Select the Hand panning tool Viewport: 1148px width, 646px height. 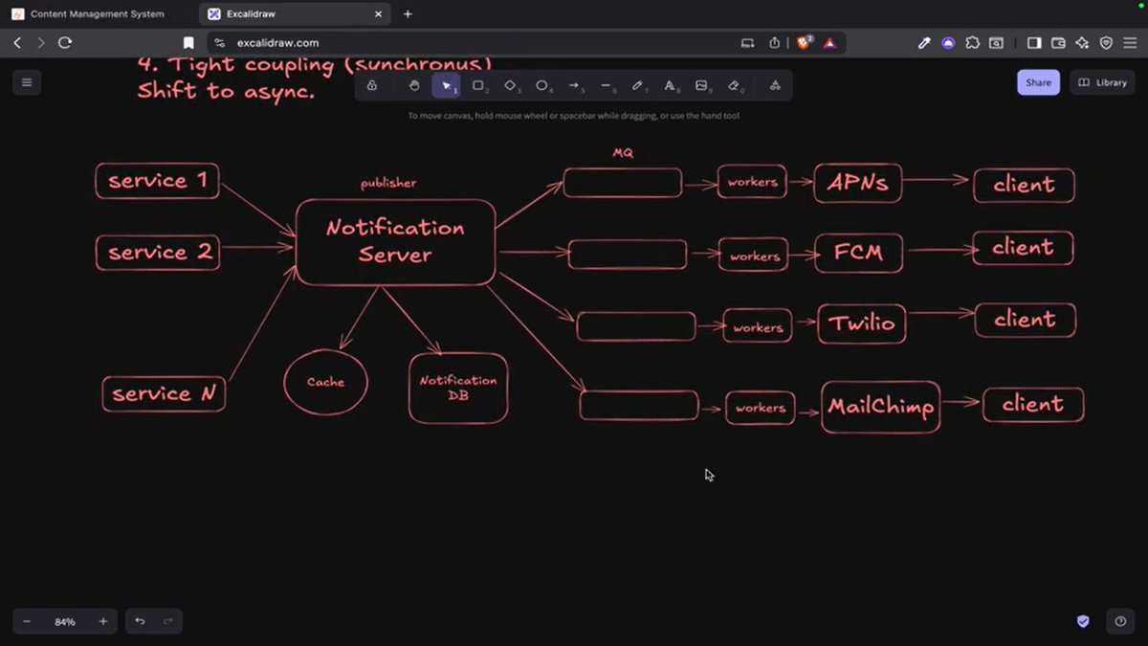point(414,85)
